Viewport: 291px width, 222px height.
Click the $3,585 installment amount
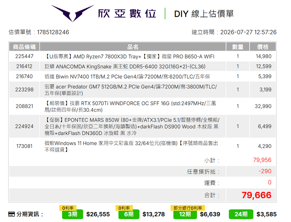point(266,214)
